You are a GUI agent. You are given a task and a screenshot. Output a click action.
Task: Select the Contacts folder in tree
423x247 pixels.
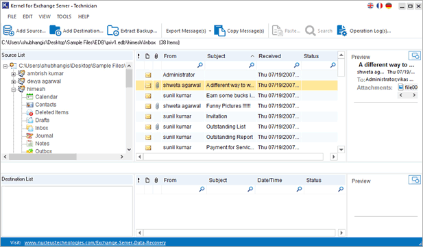(x=46, y=105)
